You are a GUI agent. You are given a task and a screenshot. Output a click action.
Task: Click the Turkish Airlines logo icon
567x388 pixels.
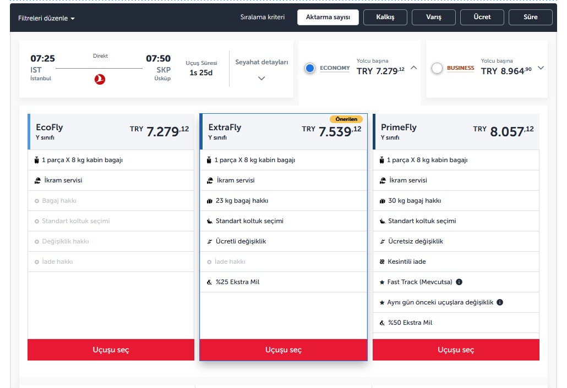pos(100,79)
